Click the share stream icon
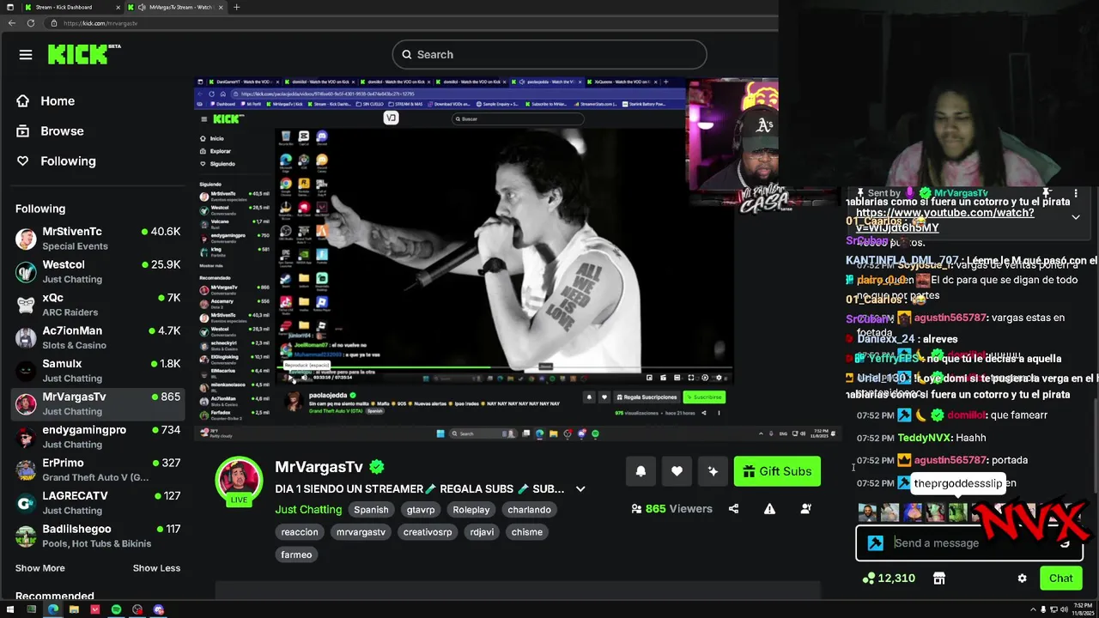The image size is (1099, 618). pyautogui.click(x=733, y=509)
